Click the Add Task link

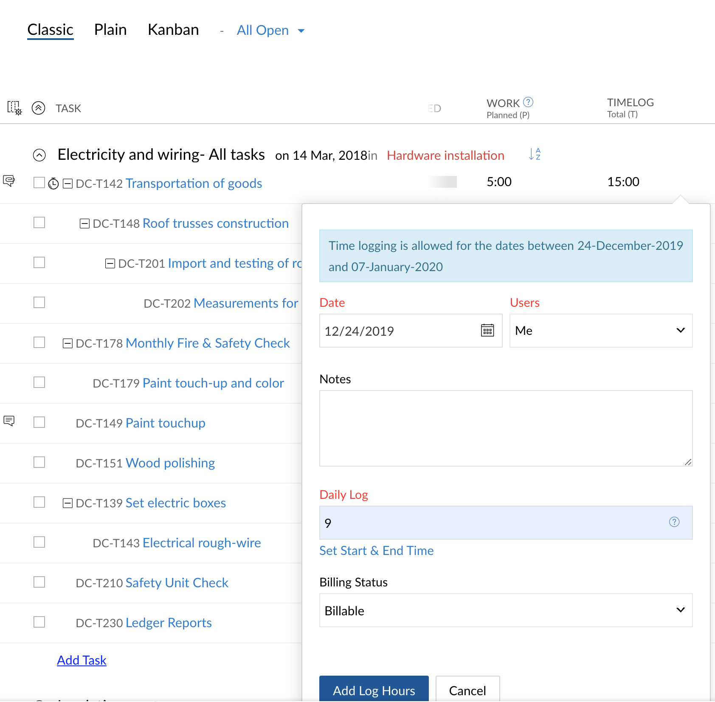82,660
